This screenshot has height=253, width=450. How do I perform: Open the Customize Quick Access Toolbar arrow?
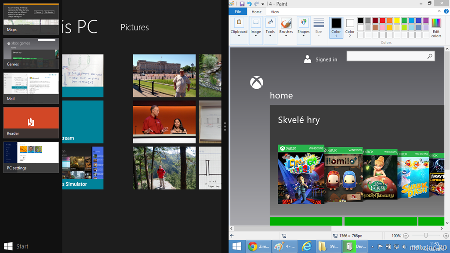[263, 4]
